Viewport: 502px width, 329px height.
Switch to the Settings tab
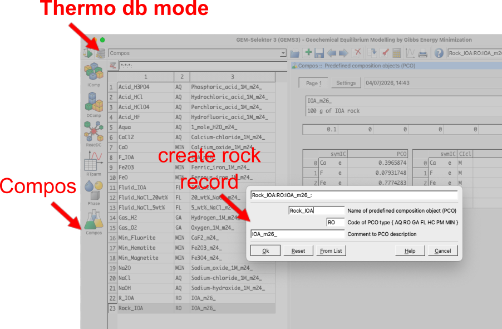click(346, 82)
